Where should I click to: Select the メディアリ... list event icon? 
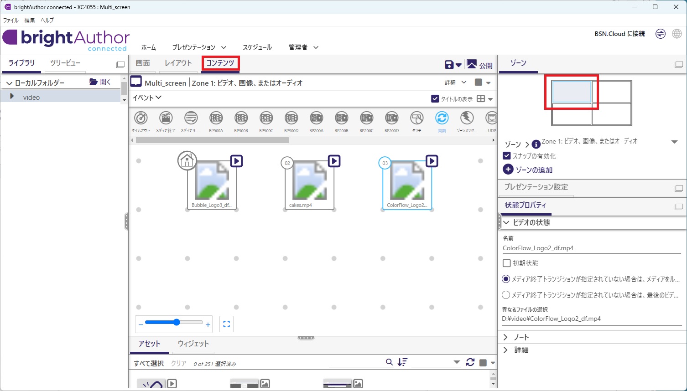tap(191, 118)
